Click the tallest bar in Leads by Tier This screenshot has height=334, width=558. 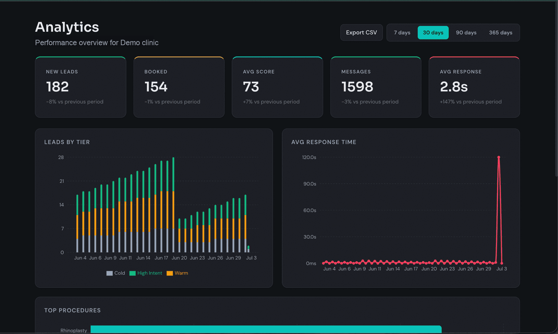(x=173, y=205)
